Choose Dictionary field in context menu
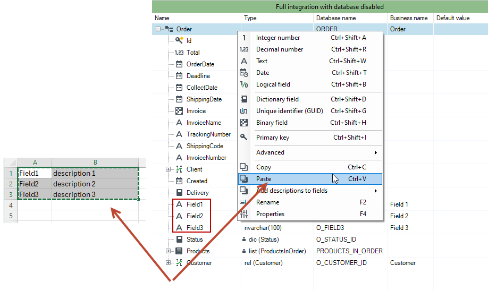 tap(310, 99)
